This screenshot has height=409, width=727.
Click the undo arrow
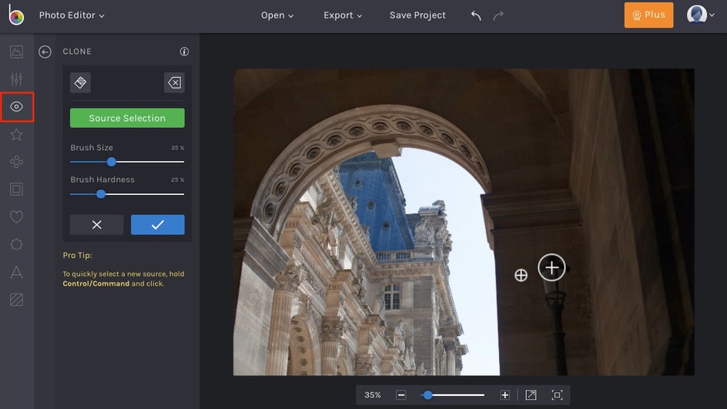click(x=476, y=15)
